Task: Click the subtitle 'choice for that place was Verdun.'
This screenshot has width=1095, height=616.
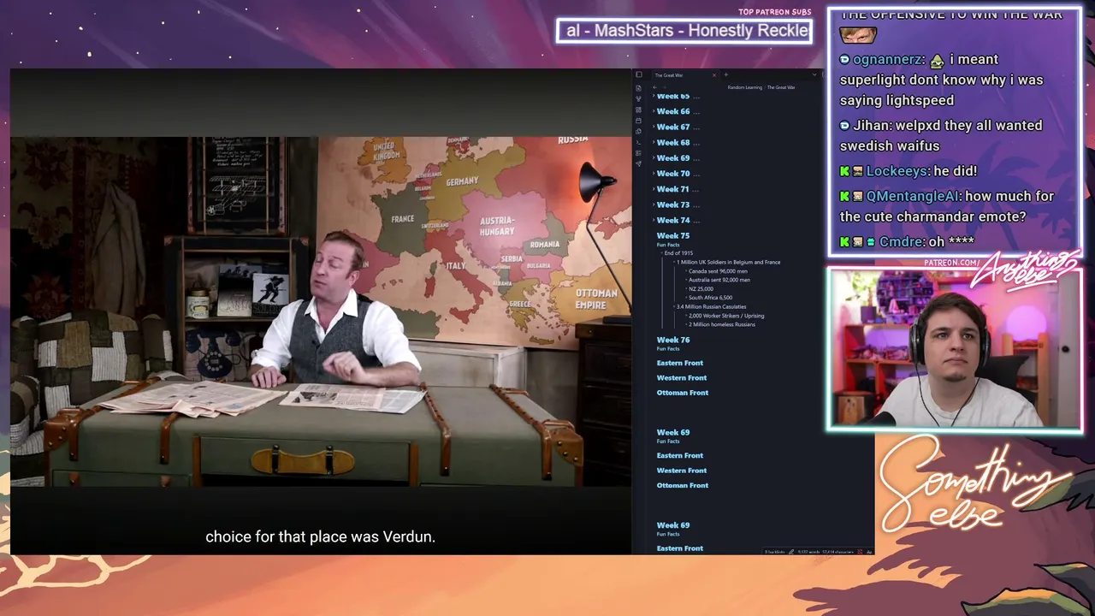Action: point(321,537)
